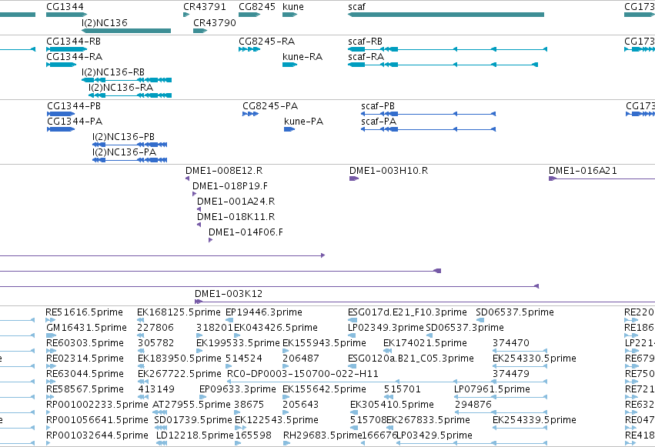
Task: Click EST LD12218.5prime
Action: tap(162, 443)
